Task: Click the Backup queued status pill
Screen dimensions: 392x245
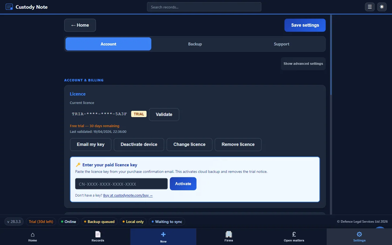Action: click(x=99, y=222)
